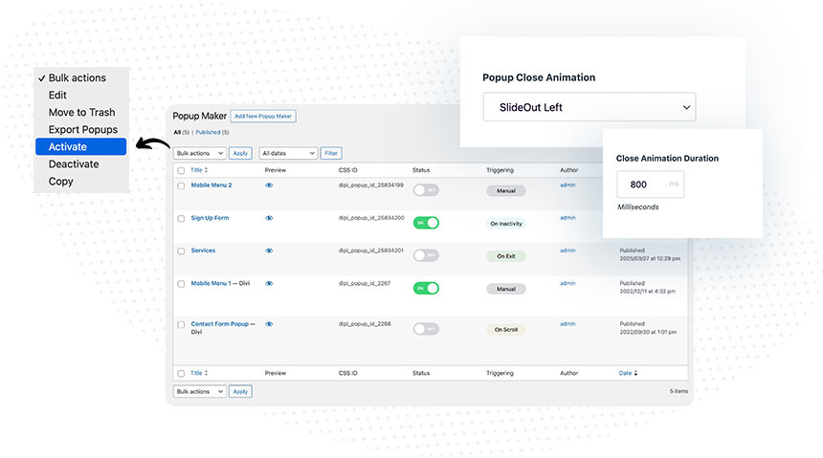Click the Title column header link
This screenshot has height=458, width=823.
[x=196, y=170]
